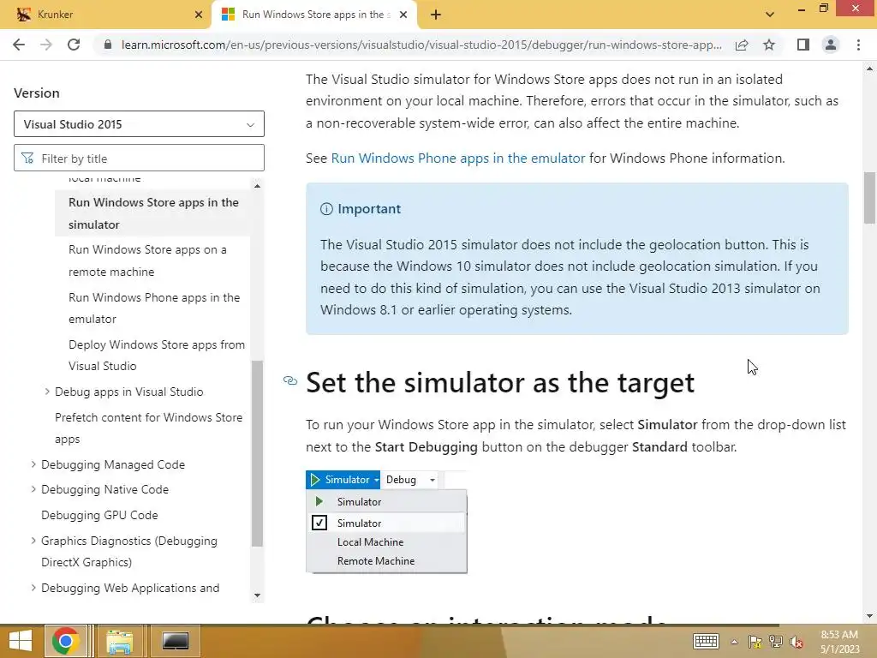Image resolution: width=877 pixels, height=658 pixels.
Task: Click the browser forward arrow
Action: 46,45
